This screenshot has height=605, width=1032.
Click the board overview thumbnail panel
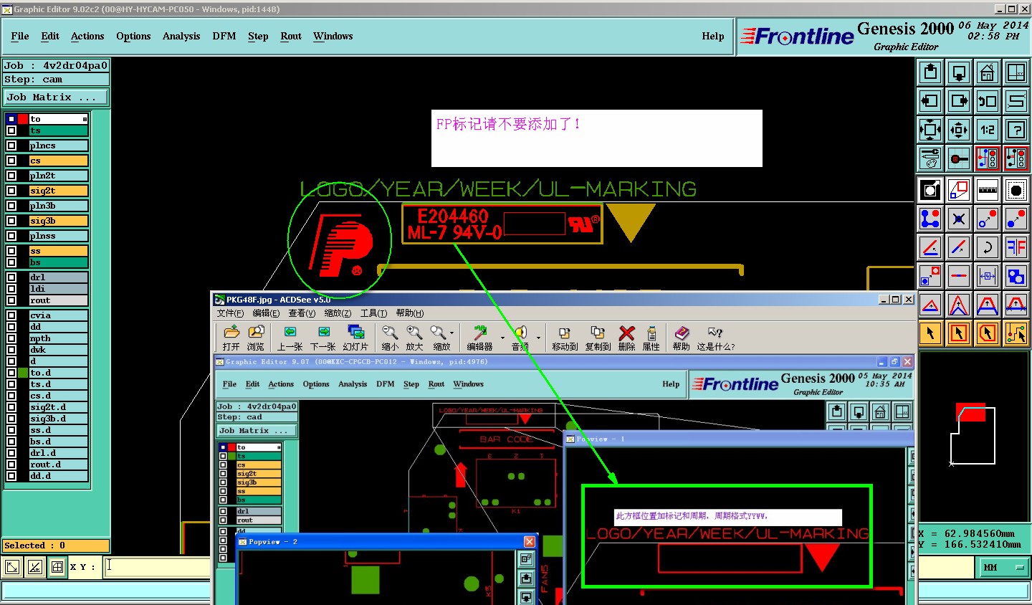pos(974,437)
